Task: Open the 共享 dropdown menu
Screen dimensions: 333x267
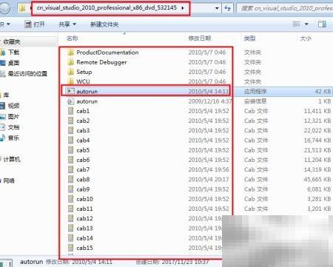Action: (x=67, y=24)
